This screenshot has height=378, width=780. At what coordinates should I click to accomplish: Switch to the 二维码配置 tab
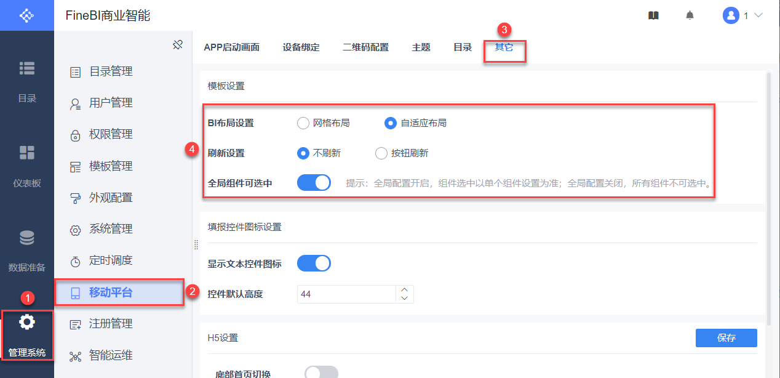pyautogui.click(x=365, y=47)
